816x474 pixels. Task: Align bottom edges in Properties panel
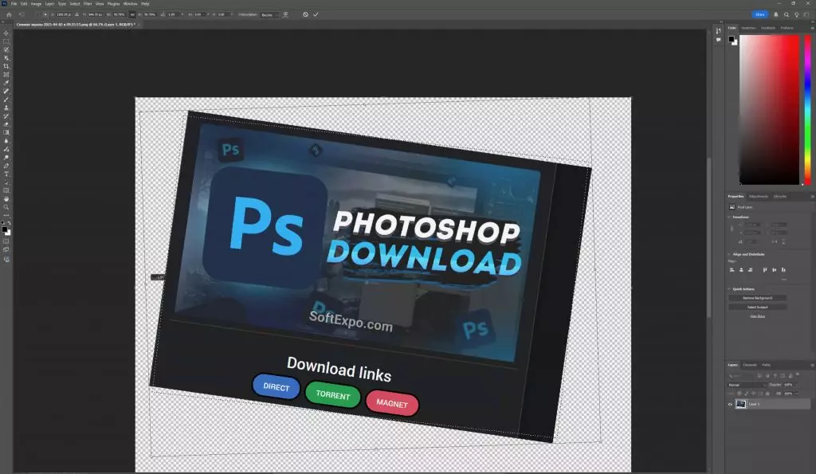point(783,270)
